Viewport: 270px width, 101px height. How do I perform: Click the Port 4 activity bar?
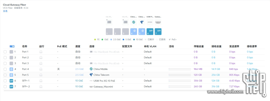[180, 69]
